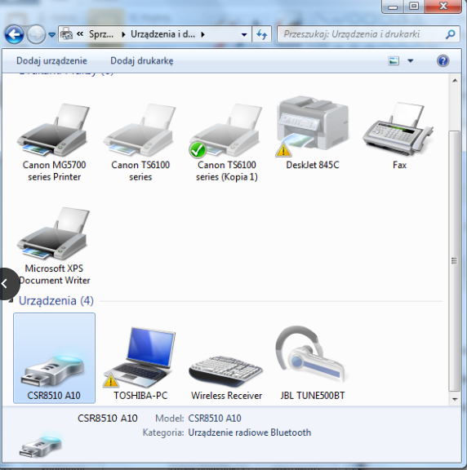Image resolution: width=467 pixels, height=470 pixels.
Task: Minimize the Devices and Printers window
Action: tap(393, 6)
